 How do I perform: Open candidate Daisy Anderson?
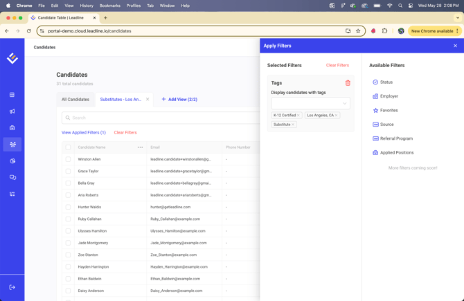91,291
